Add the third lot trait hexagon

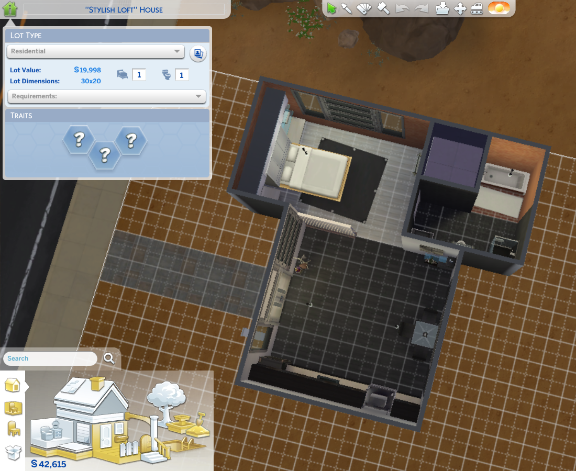(x=131, y=140)
